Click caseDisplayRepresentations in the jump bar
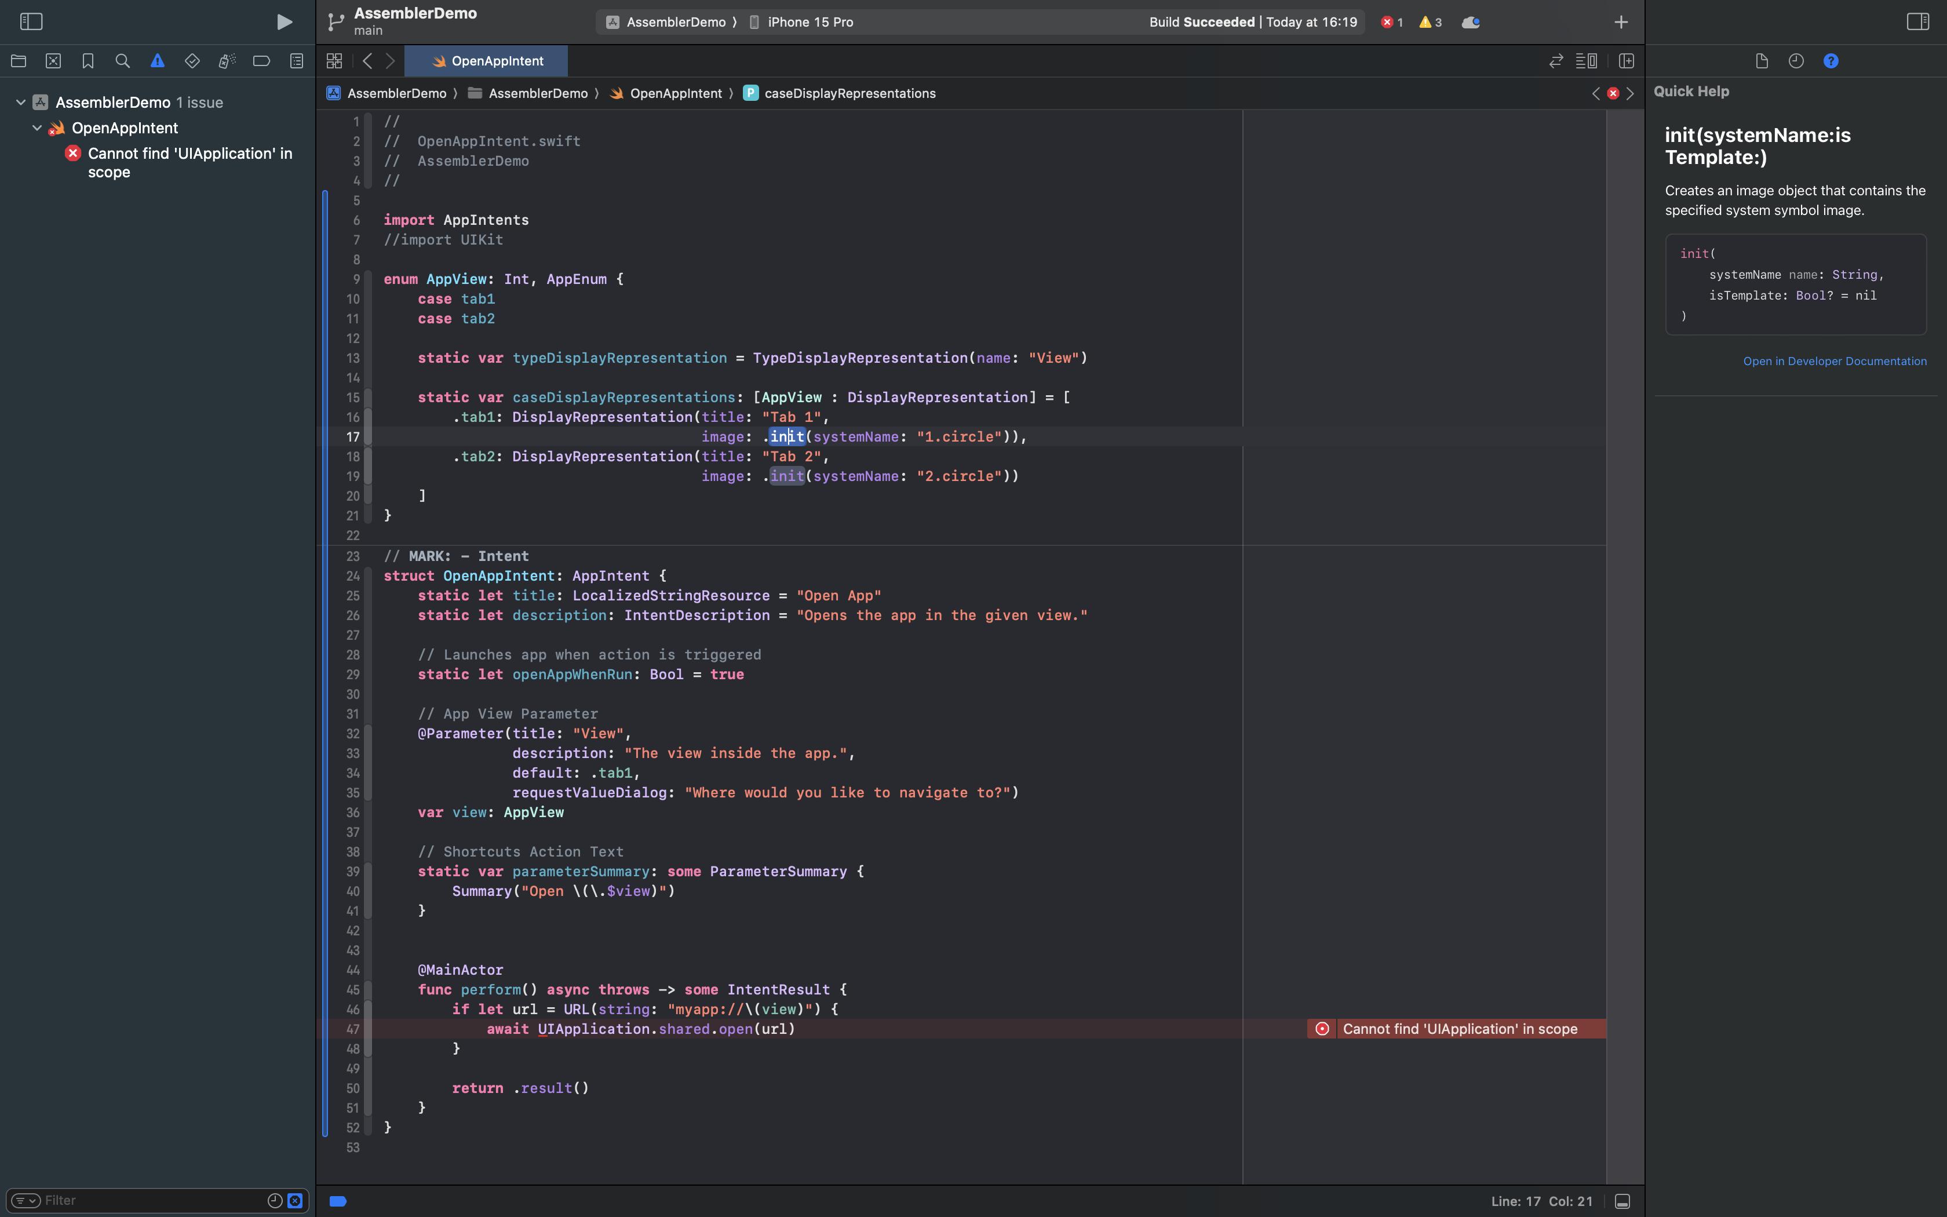Screen dimensions: 1947x1217 849,93
